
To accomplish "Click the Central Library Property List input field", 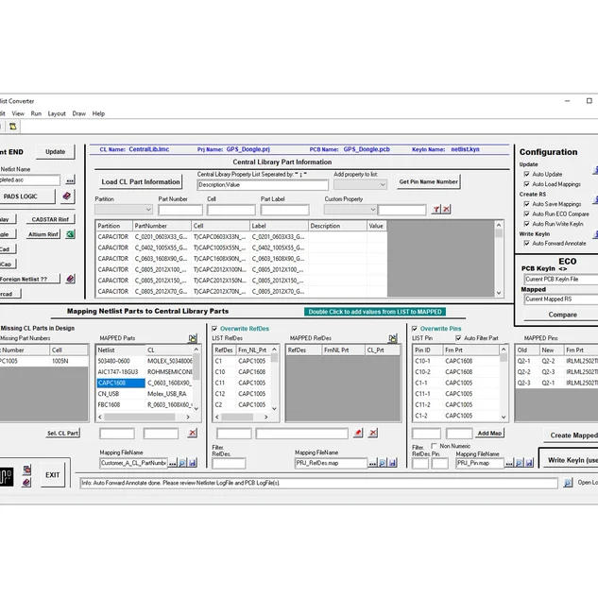I will [x=263, y=184].
